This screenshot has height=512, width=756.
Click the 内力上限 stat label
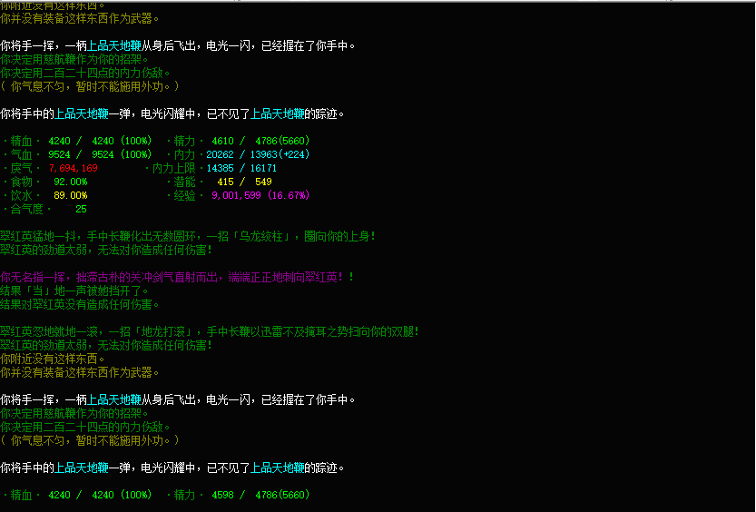(x=176, y=169)
